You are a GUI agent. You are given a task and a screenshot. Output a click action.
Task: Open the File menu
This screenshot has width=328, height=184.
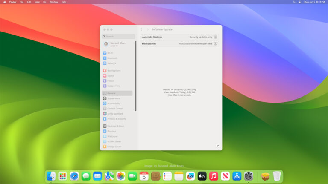22,2
